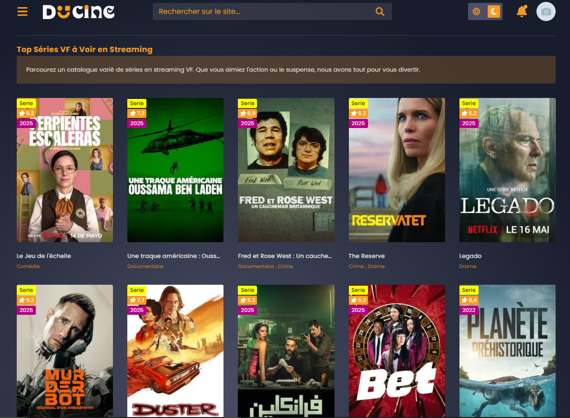Screen dimensions: 570x418
Task: Switch to light mode sun icon
Action: click(x=477, y=11)
